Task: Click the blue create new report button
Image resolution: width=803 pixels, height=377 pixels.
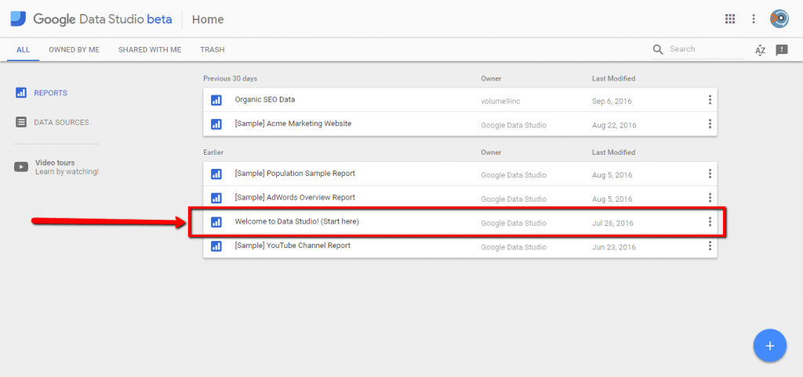Action: click(770, 346)
